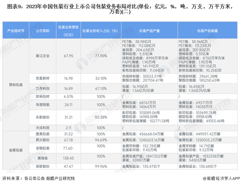The height and width of the screenshot is (185, 240).
Task: Select the 紫江企业 company cell
Action: pos(43,56)
